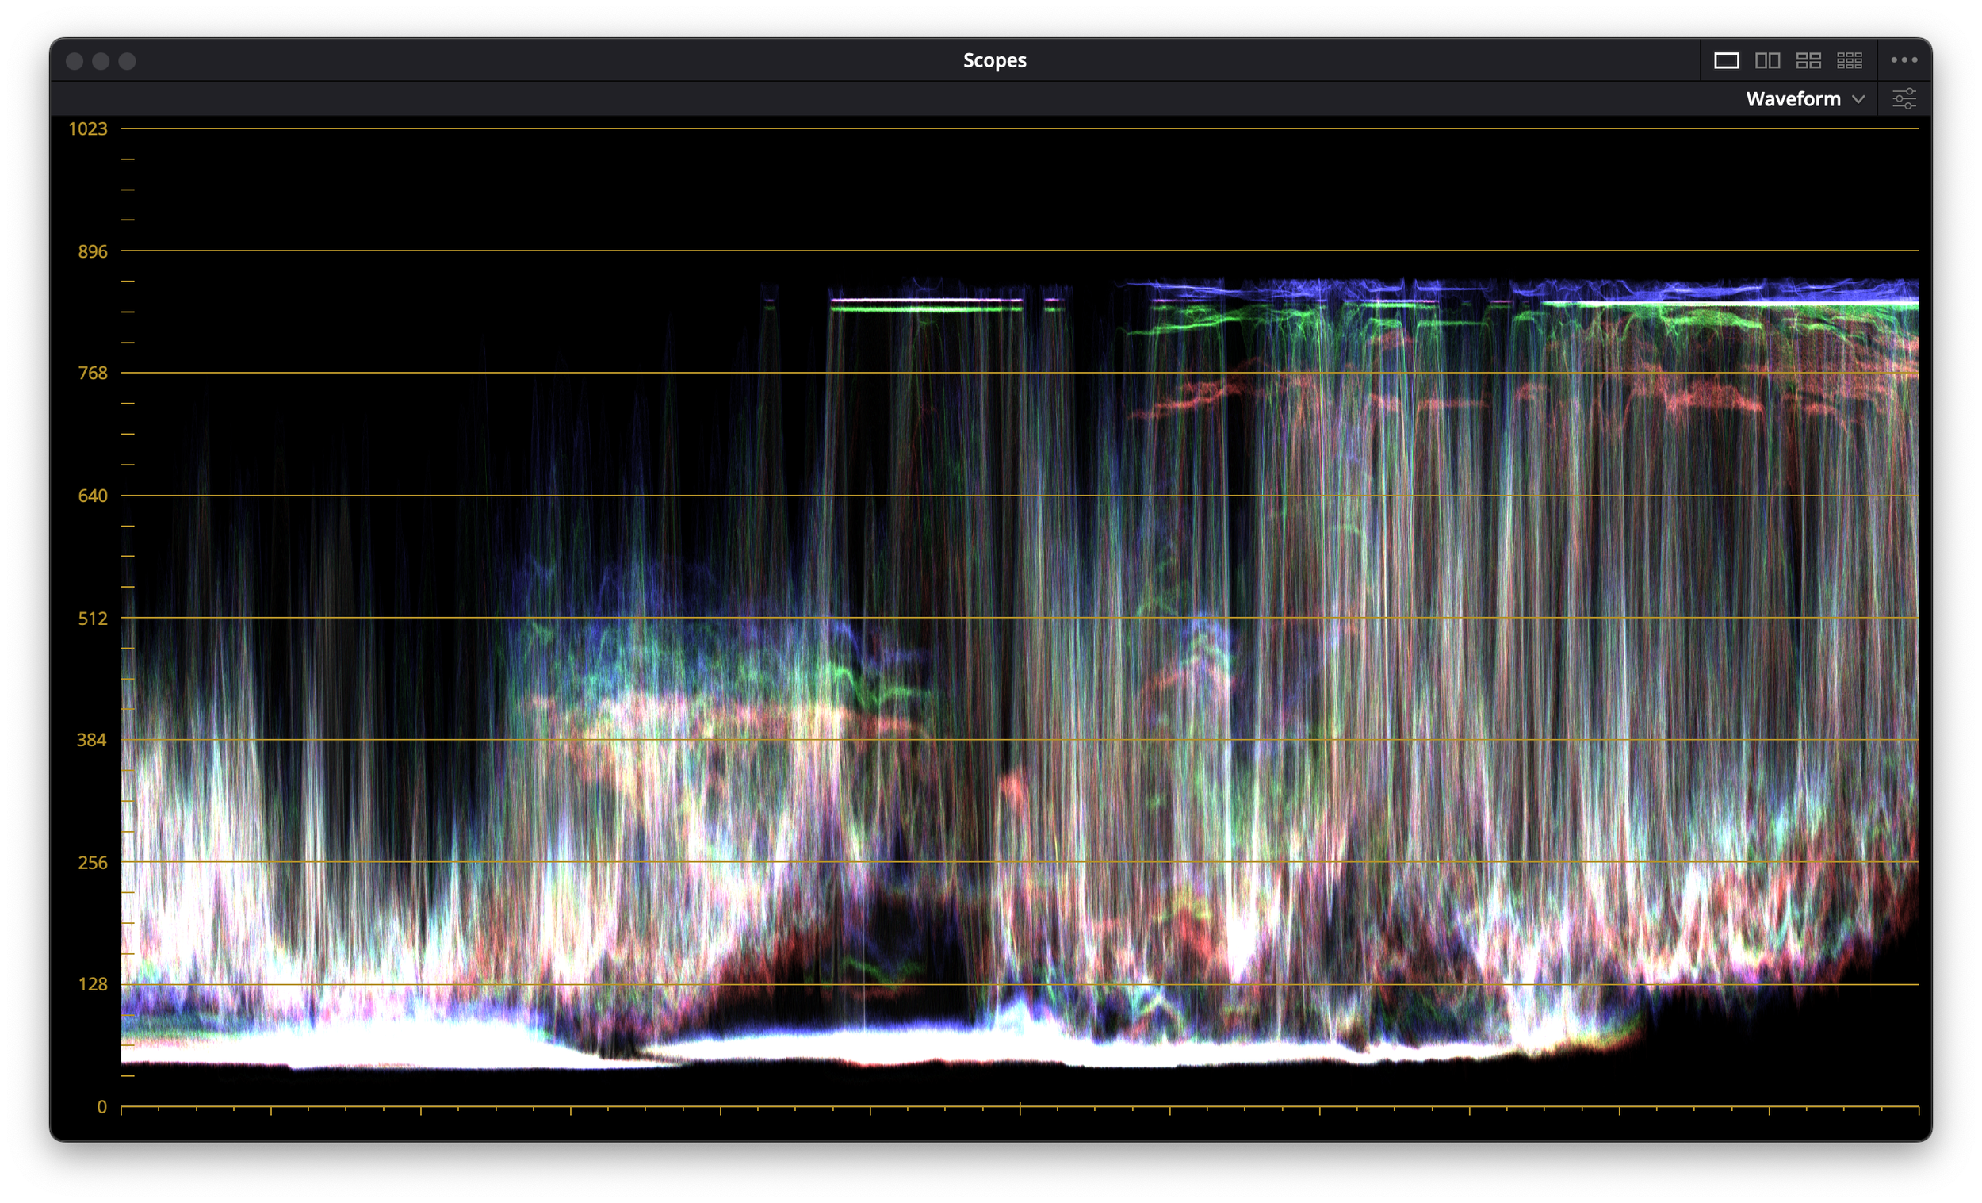1982x1203 pixels.
Task: Click the 0 scale label
Action: pyautogui.click(x=102, y=1106)
